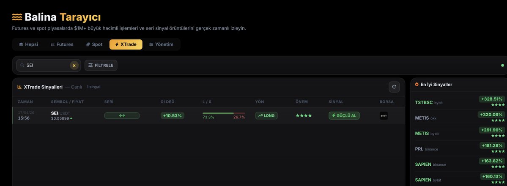
Task: Click the 73.3% long percentage
Action: click(208, 117)
